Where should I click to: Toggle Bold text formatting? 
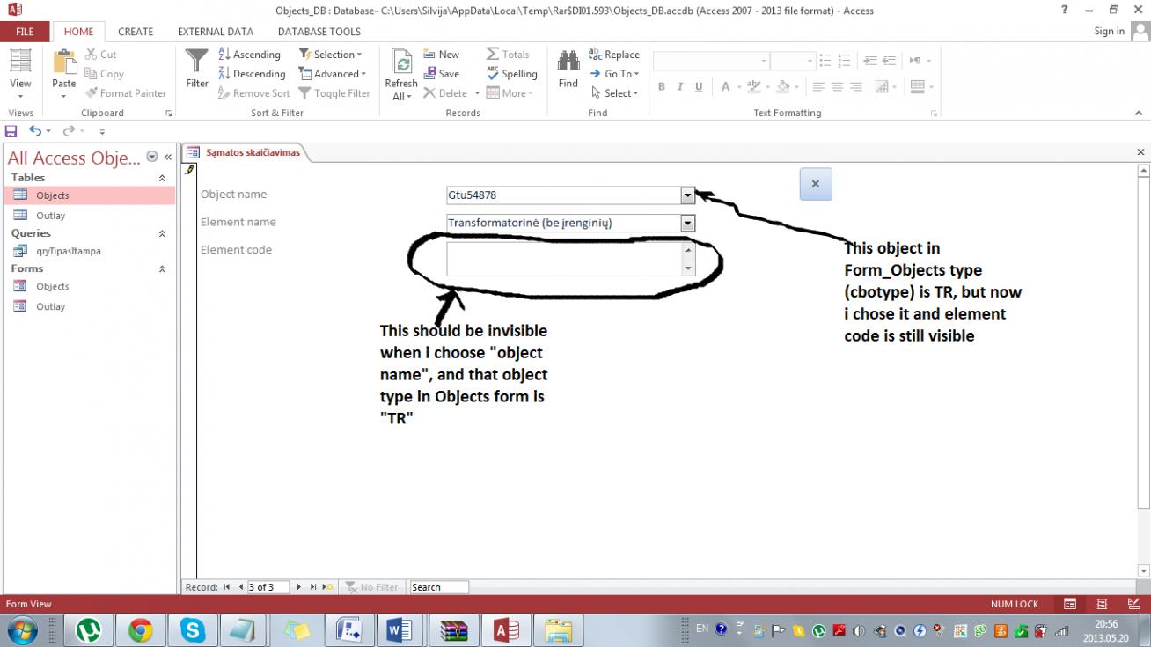pos(660,87)
